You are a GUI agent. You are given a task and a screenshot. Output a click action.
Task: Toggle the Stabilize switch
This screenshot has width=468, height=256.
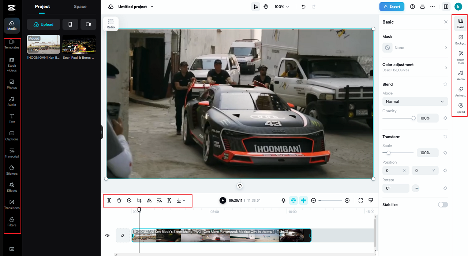(443, 205)
